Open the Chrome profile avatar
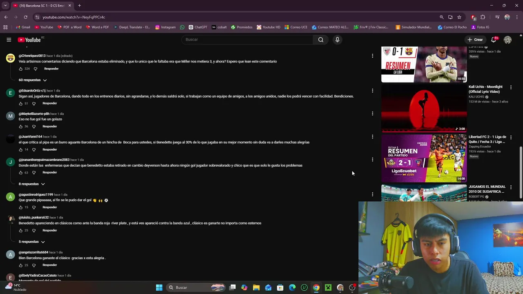523x294 pixels. coord(507,17)
